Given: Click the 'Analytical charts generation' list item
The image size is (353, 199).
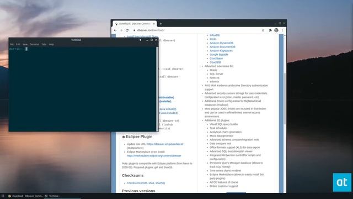Looking at the screenshot, I should tap(226, 132).
